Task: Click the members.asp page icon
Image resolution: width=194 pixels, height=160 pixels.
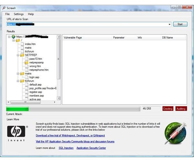Action: pyautogui.click(x=27, y=96)
